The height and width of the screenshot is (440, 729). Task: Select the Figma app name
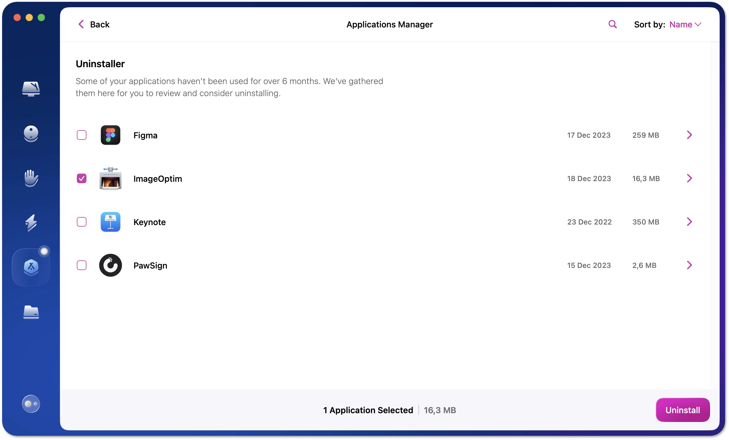[145, 135]
